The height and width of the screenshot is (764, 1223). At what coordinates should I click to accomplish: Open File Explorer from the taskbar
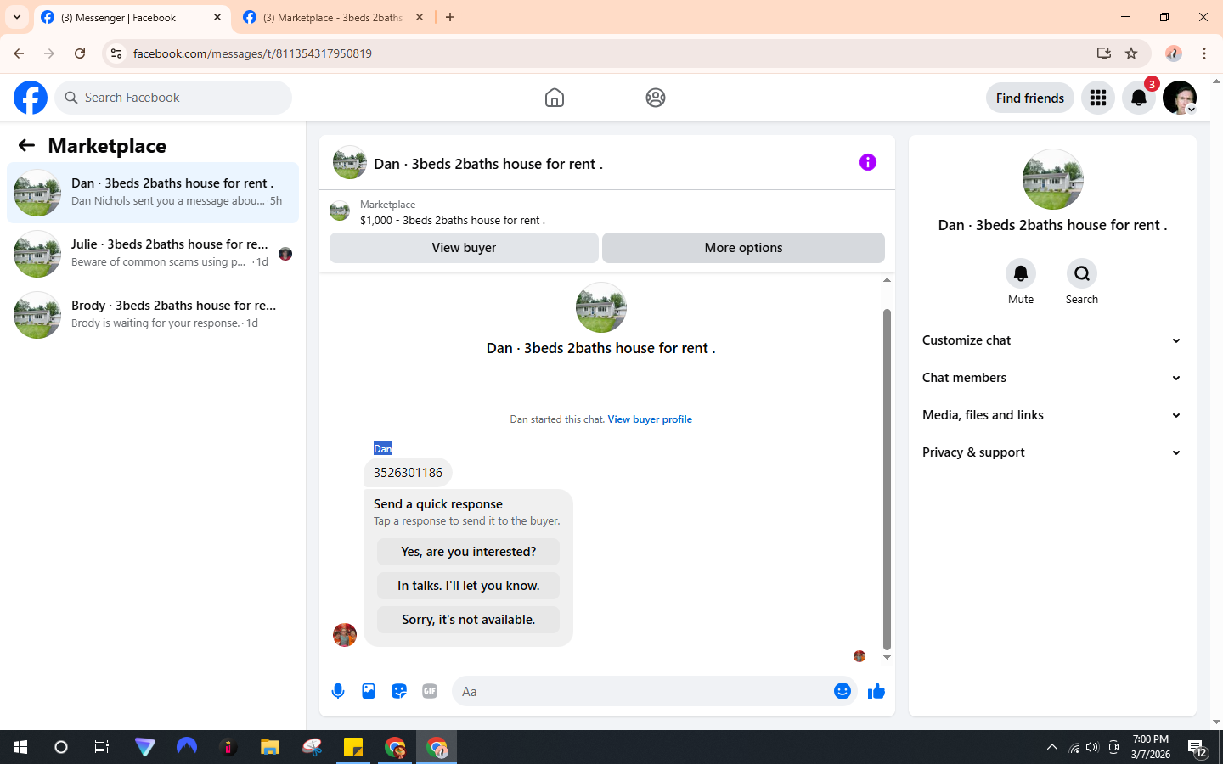click(x=270, y=747)
